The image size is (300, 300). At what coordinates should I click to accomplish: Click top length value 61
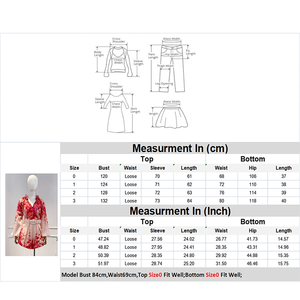tap(189, 176)
